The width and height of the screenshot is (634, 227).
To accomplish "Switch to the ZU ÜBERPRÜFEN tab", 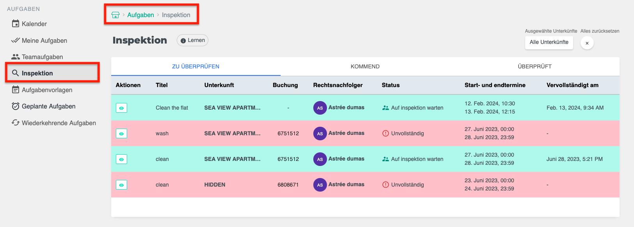I will tap(196, 66).
